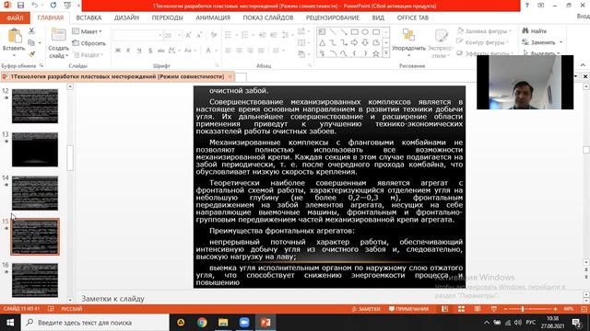Viewport: 590px width, 331px height.
Task: Click the Сбросить reset button
Action: [x=89, y=43]
